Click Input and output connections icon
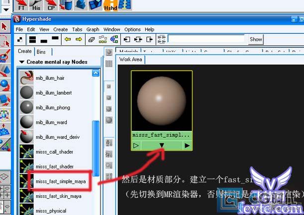304x215 pixels. 138,39
